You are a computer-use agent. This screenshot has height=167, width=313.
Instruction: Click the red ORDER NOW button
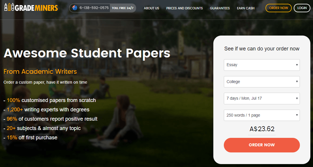[262, 145]
